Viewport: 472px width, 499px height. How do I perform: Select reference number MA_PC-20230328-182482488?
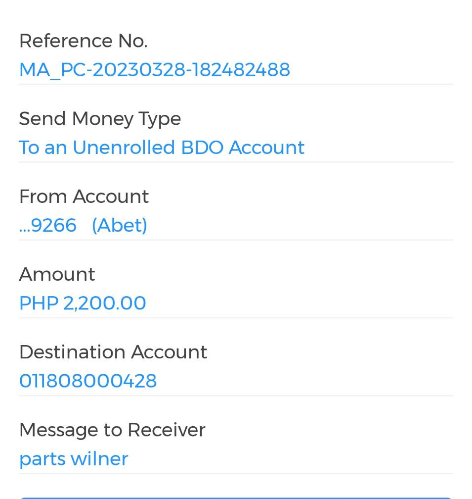coord(154,70)
